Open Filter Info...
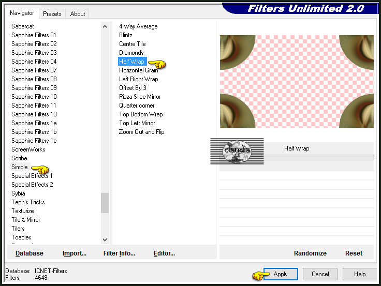Viewport: 381px width, 286px height. 119,253
